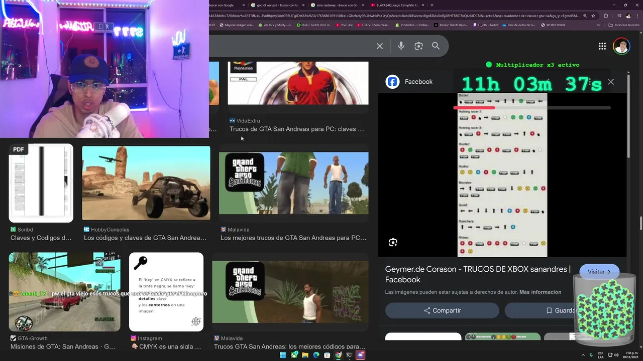Open the Instagram CMYK key image
This screenshot has height=361, width=643.
(x=166, y=292)
